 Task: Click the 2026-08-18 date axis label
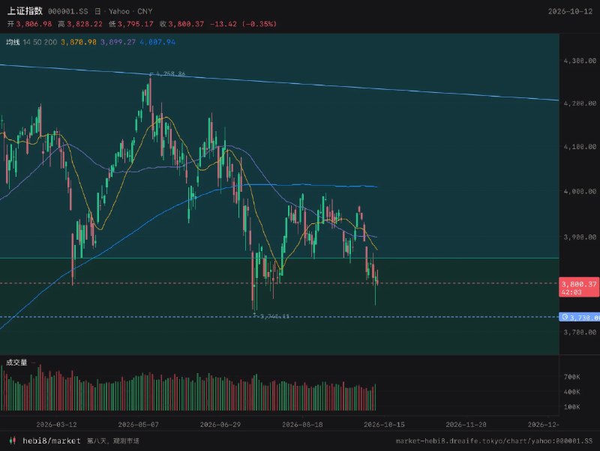coord(302,424)
